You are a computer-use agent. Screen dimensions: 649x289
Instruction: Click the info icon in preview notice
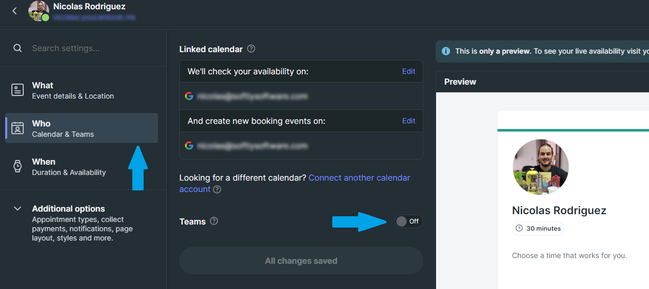click(x=445, y=51)
